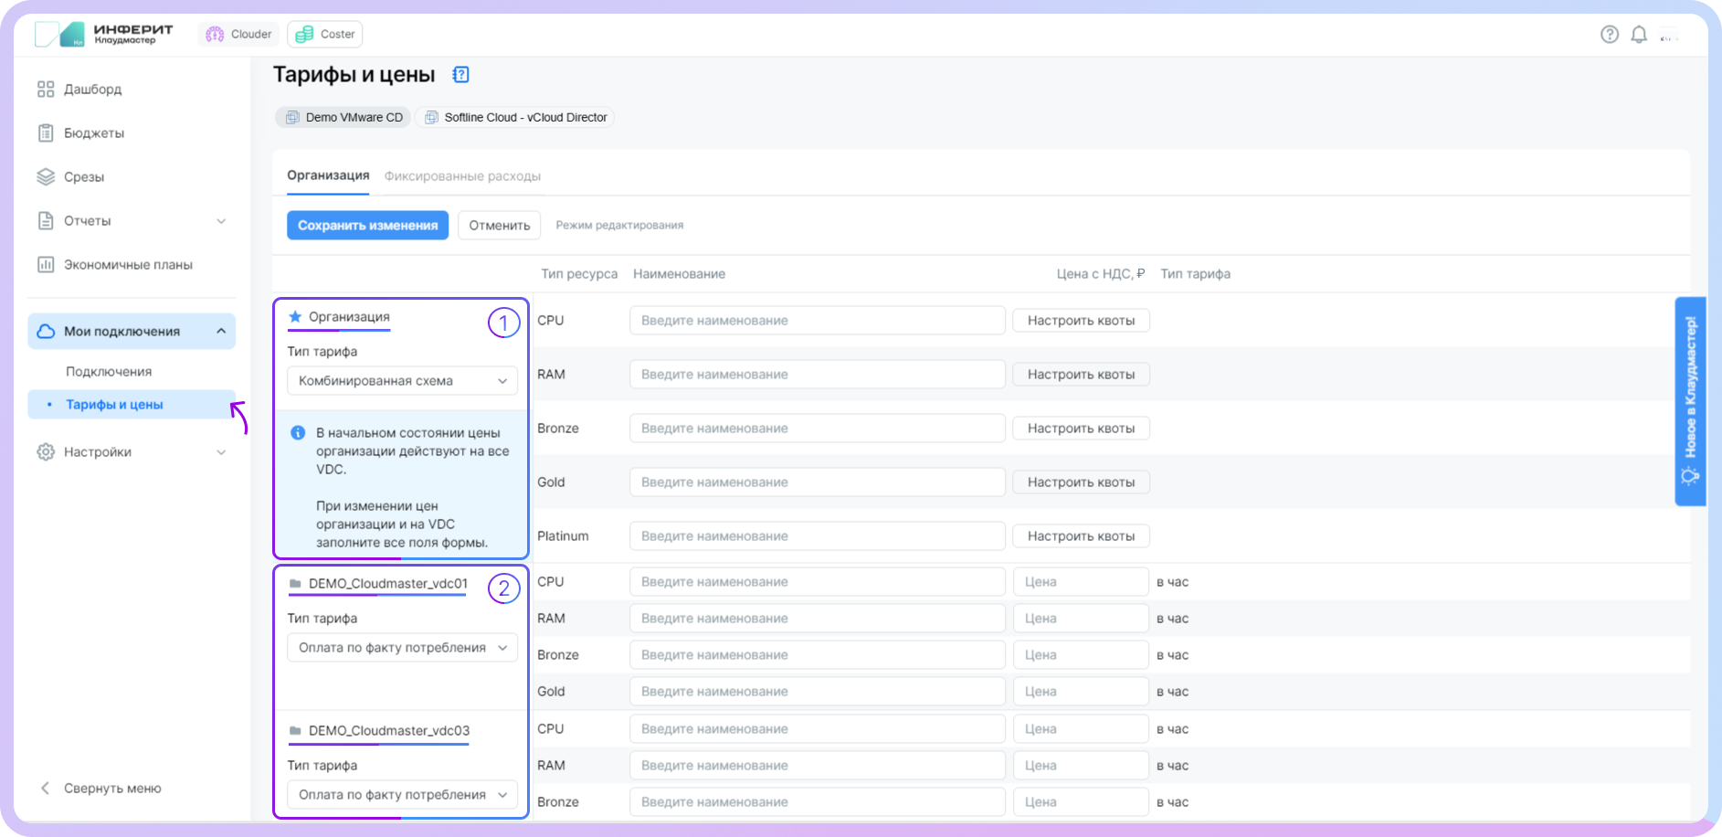The image size is (1722, 837).
Task: Select Подключения submenu item
Action: click(109, 372)
